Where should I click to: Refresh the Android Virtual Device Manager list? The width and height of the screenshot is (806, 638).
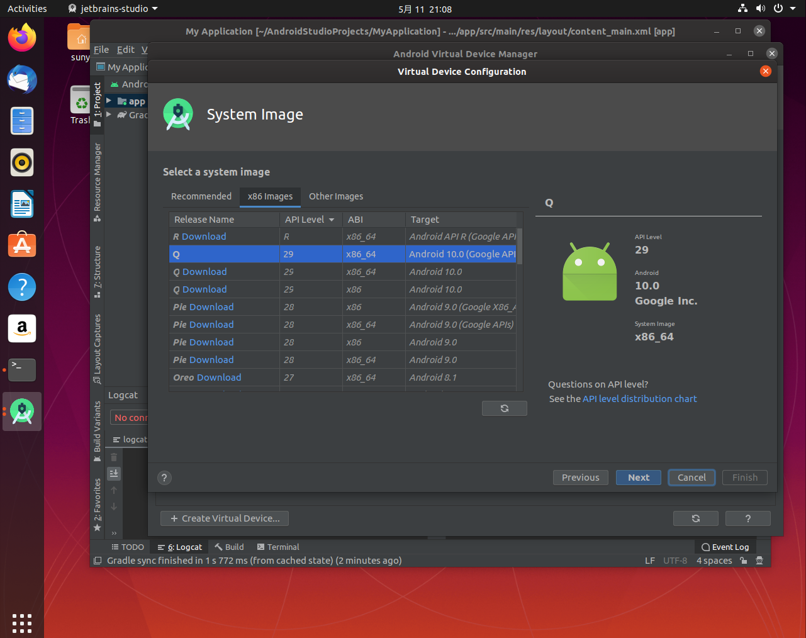point(695,518)
